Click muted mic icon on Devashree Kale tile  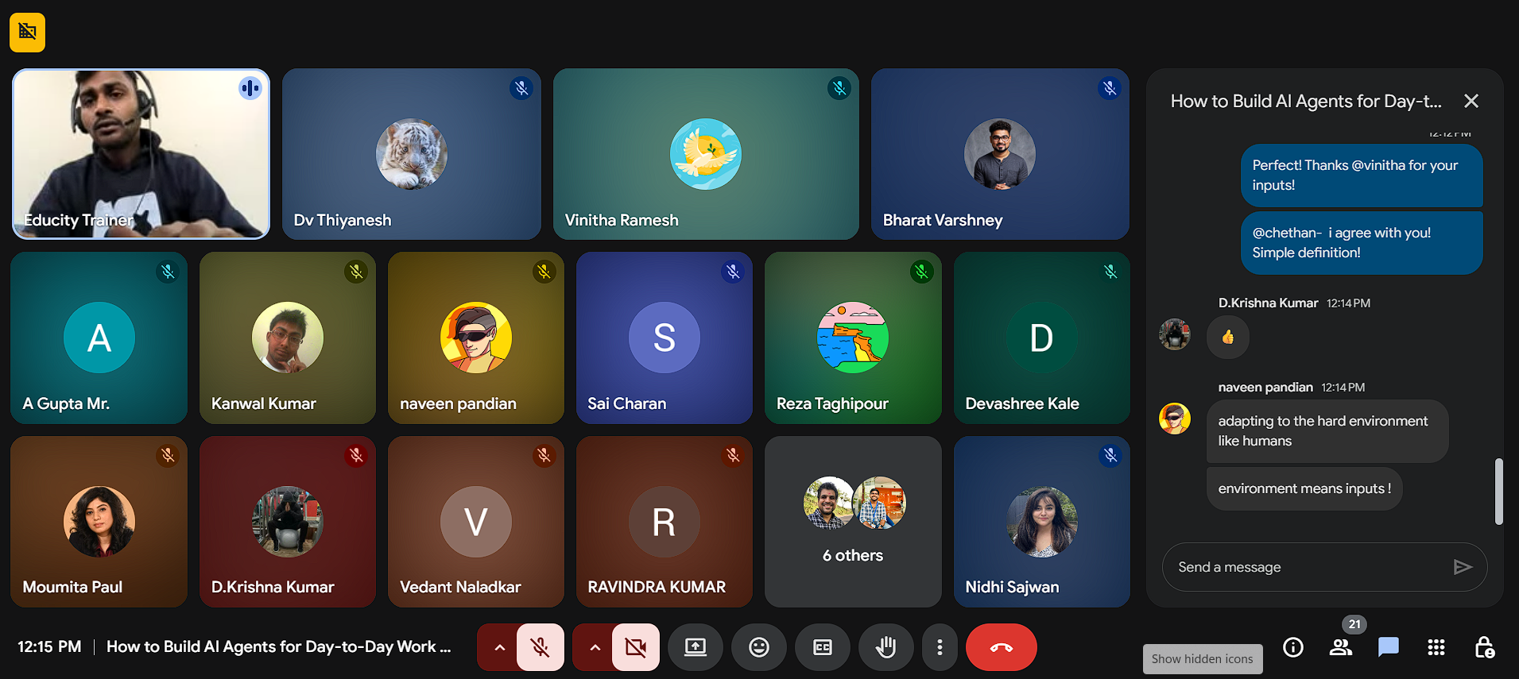tap(1110, 272)
